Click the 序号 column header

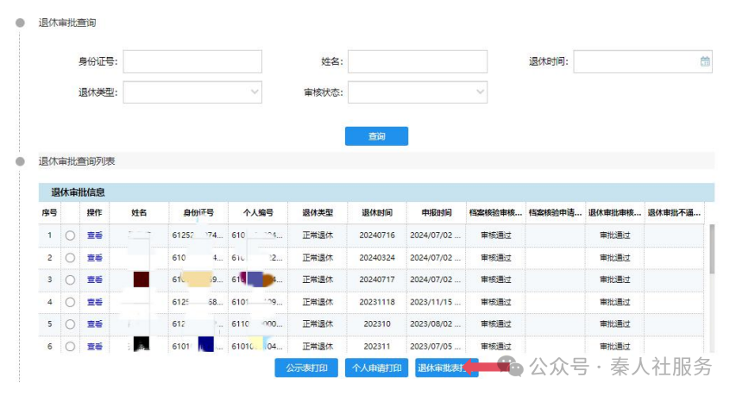point(49,212)
